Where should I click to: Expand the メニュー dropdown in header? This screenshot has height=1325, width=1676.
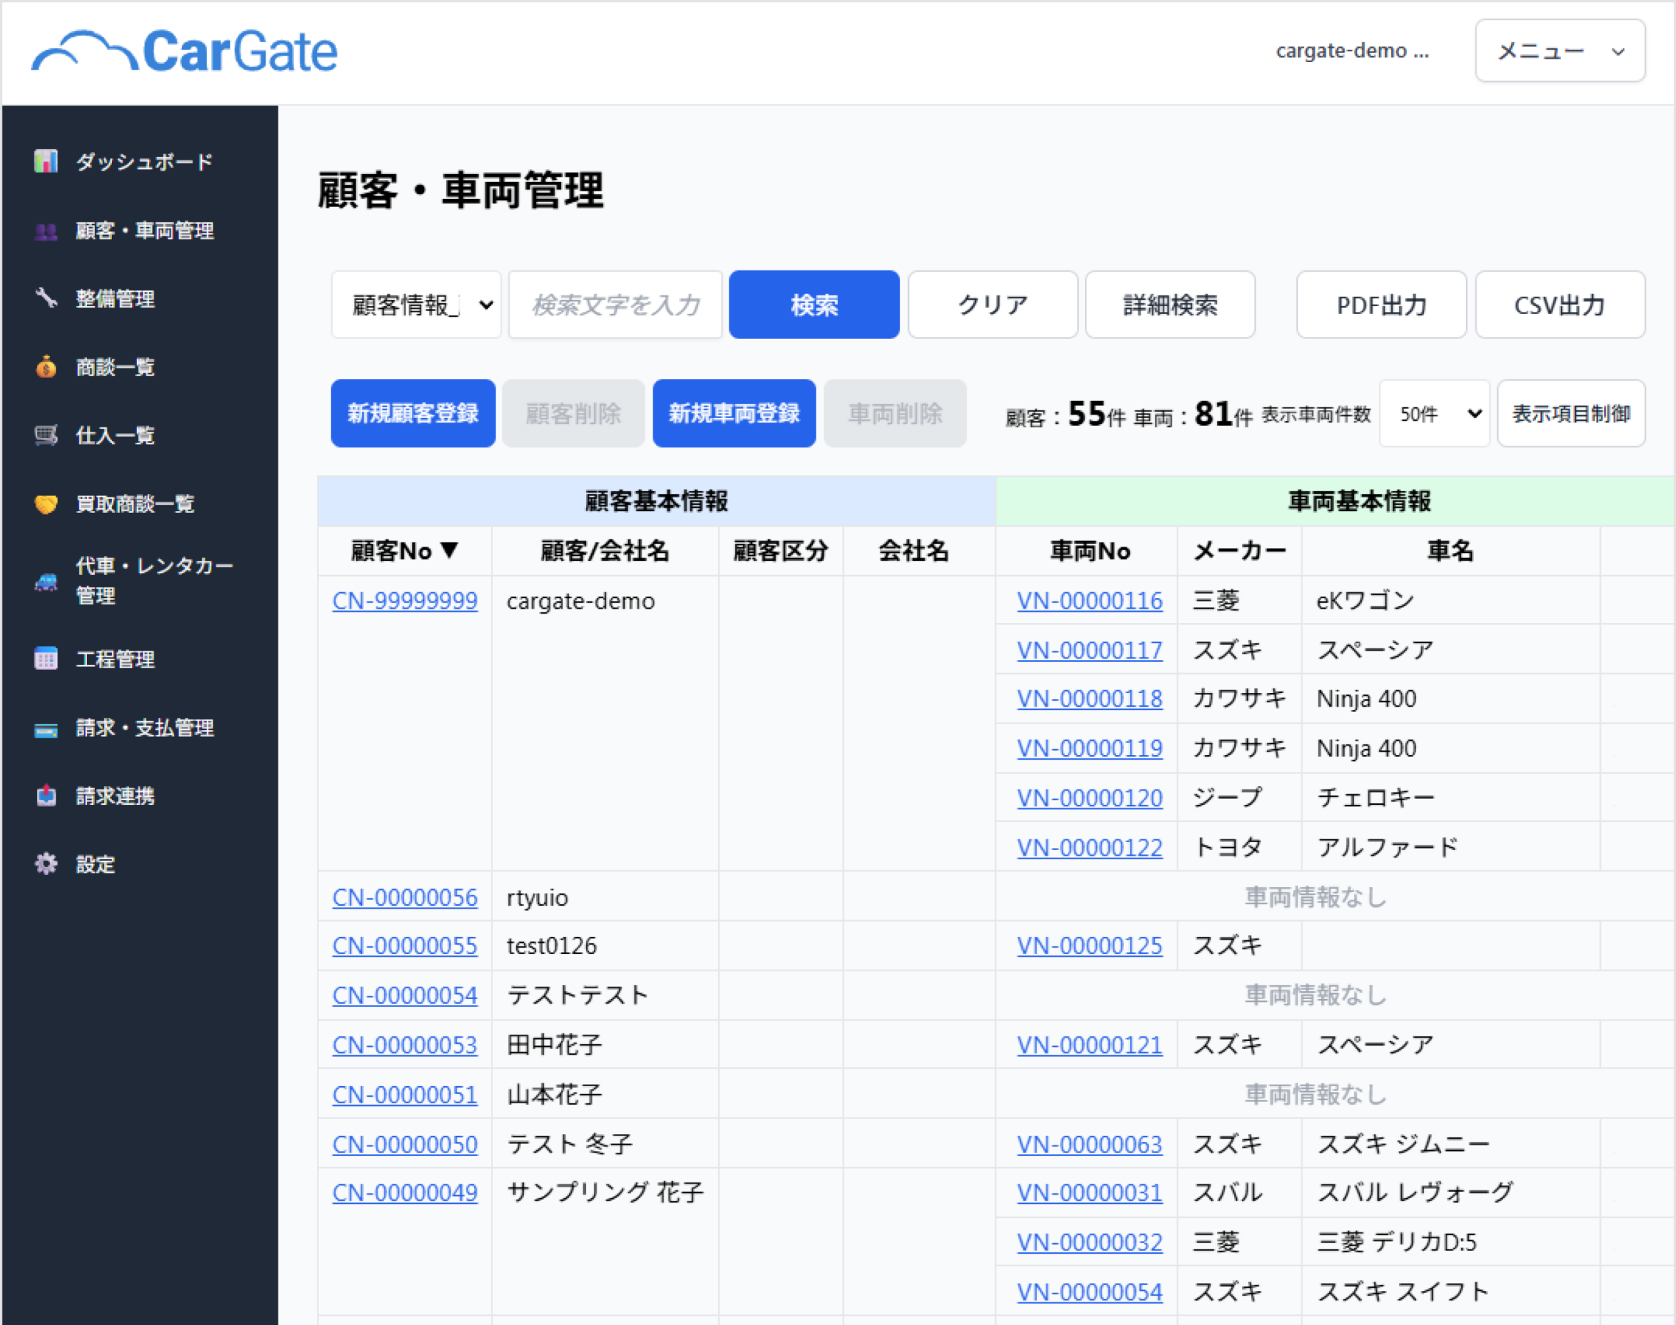tap(1559, 51)
